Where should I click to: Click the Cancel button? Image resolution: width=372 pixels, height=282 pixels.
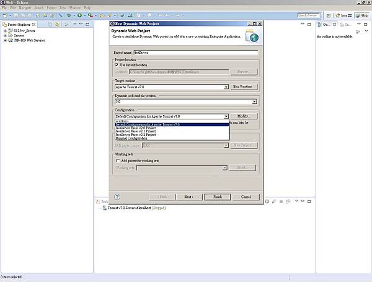click(246, 197)
